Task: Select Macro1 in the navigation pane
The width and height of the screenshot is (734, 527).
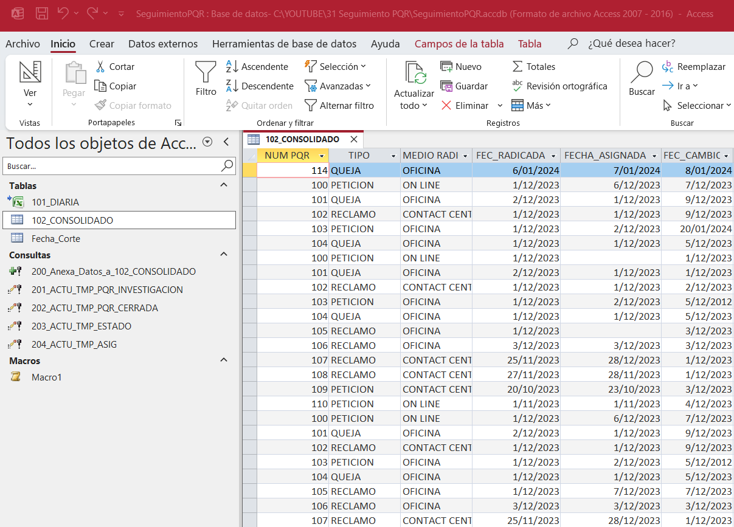Action: [119, 377]
